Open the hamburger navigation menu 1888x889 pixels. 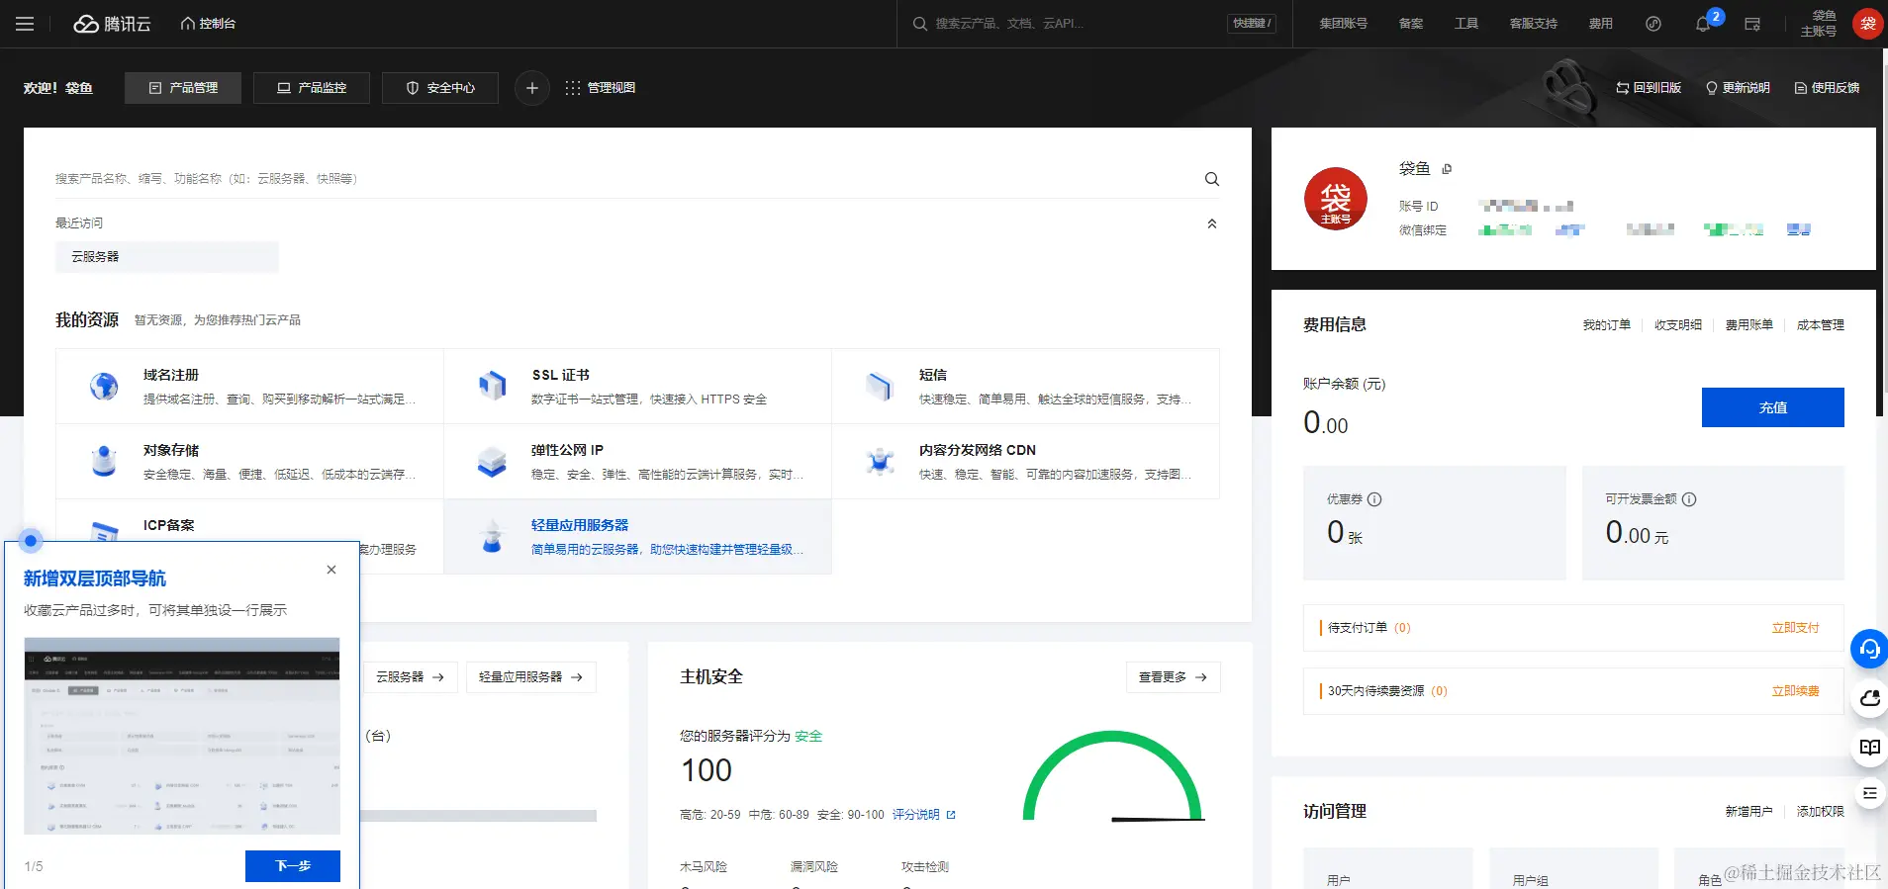pos(25,24)
